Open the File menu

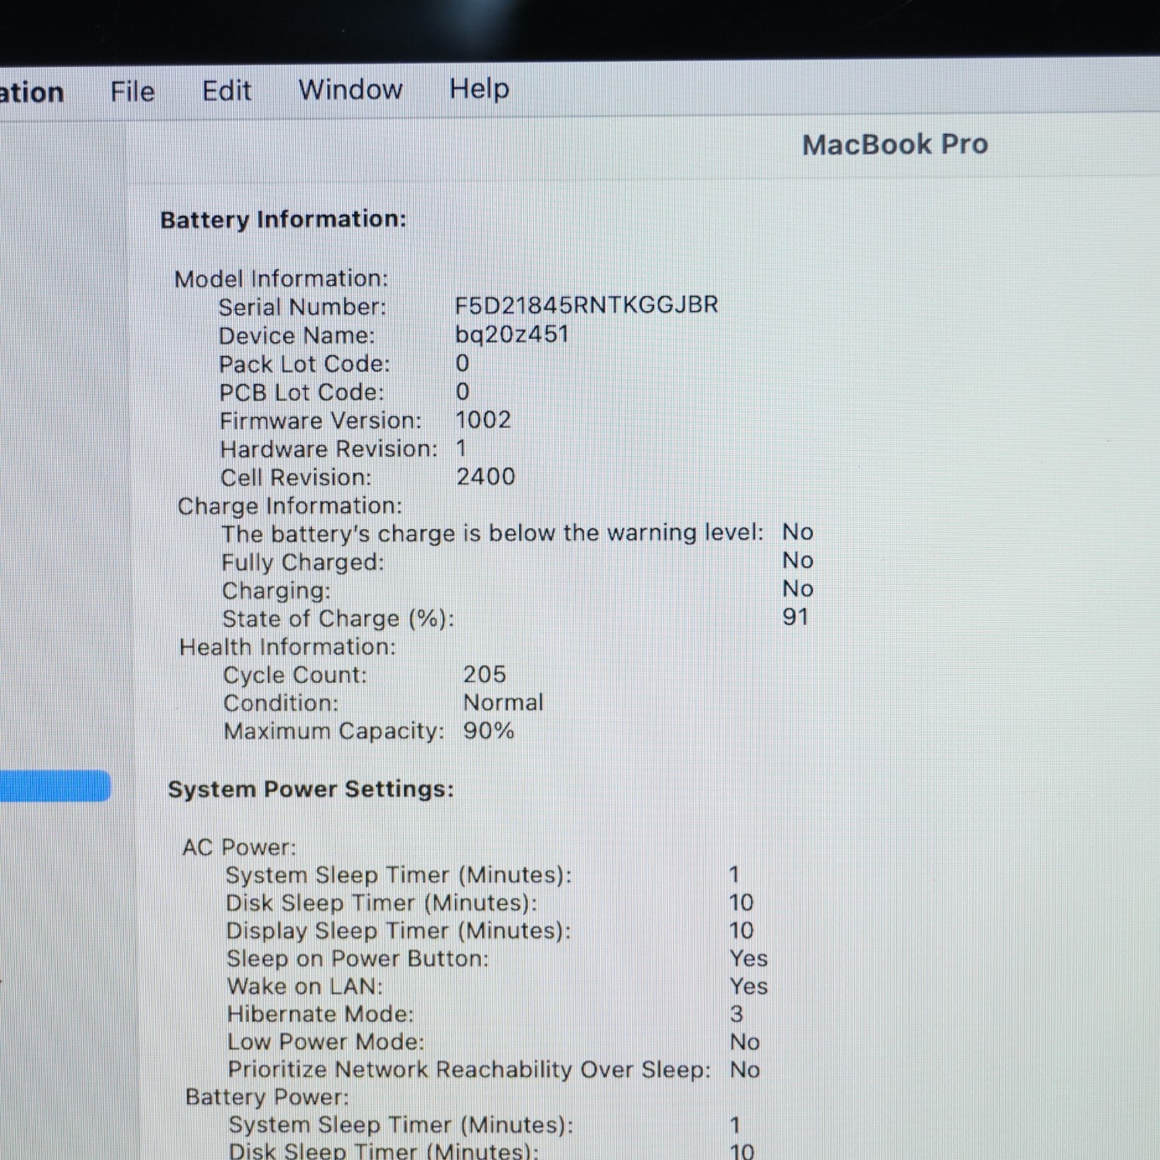[132, 92]
